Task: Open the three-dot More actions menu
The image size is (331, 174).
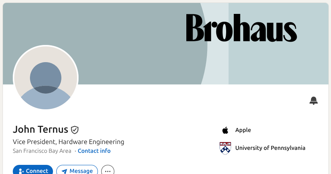Action: (108, 171)
